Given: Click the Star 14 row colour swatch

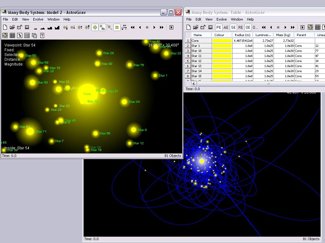Looking at the screenshot, I should click(222, 71).
